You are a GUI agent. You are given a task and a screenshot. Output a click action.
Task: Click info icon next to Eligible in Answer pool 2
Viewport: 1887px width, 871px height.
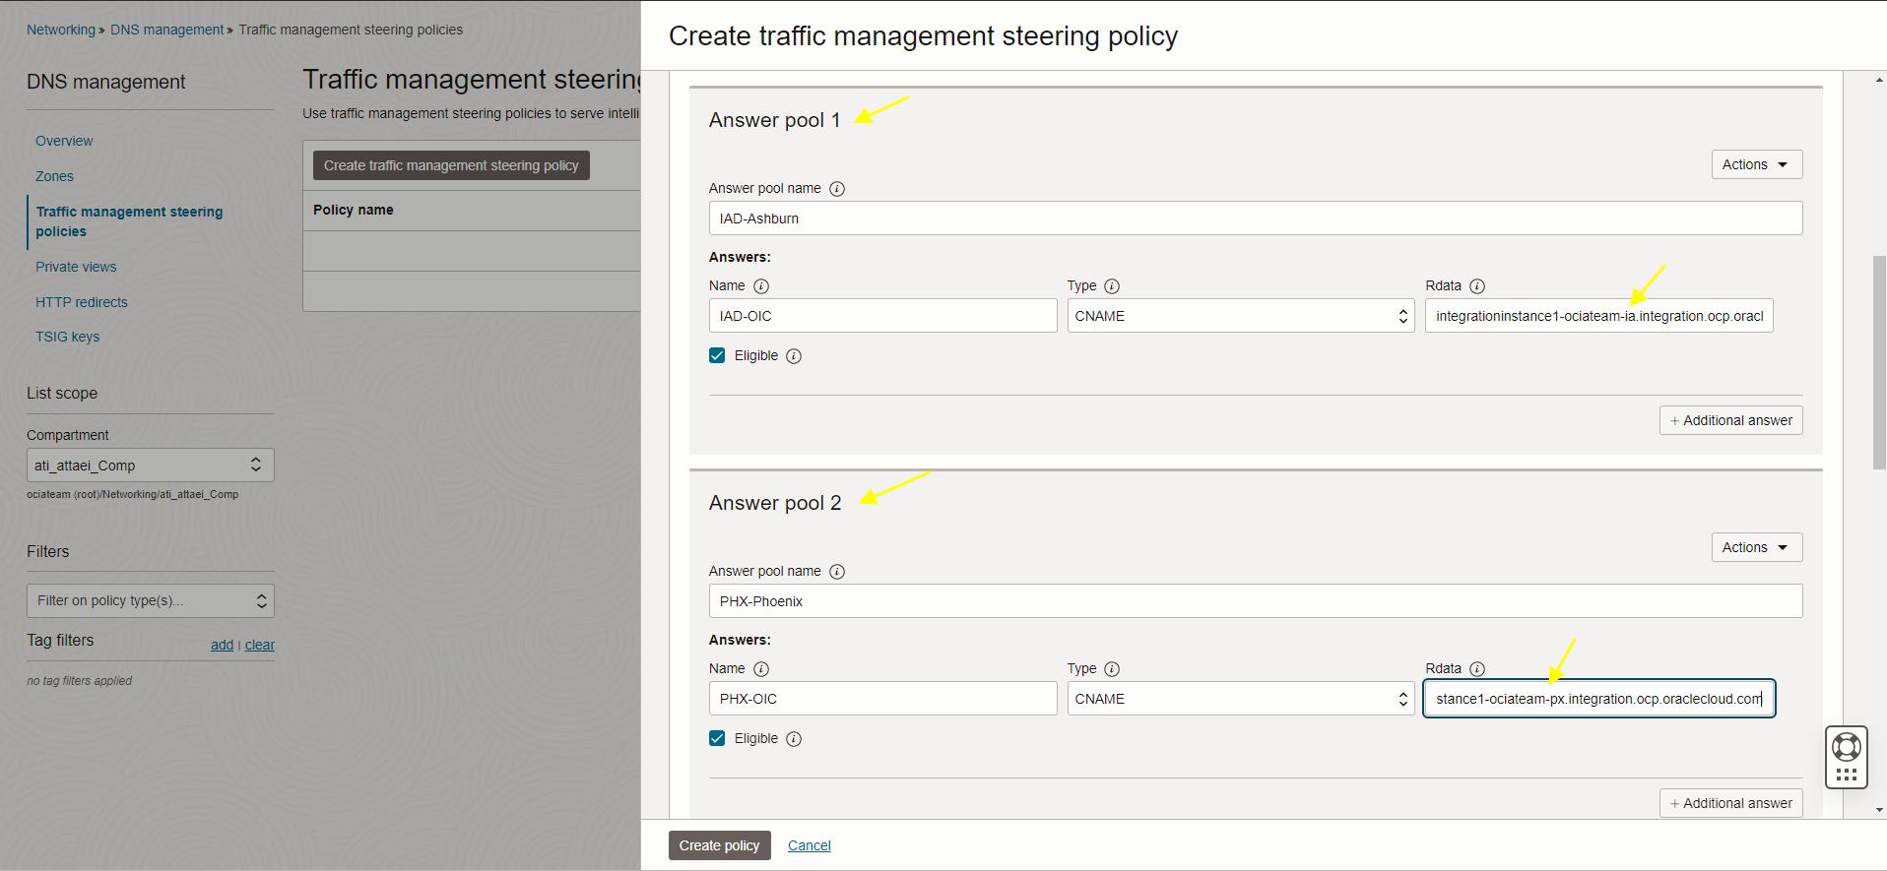tap(794, 739)
